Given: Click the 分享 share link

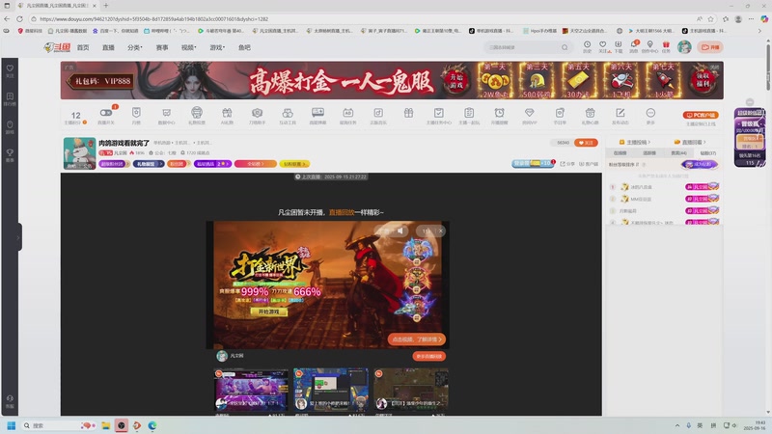Looking at the screenshot, I should click(x=568, y=164).
